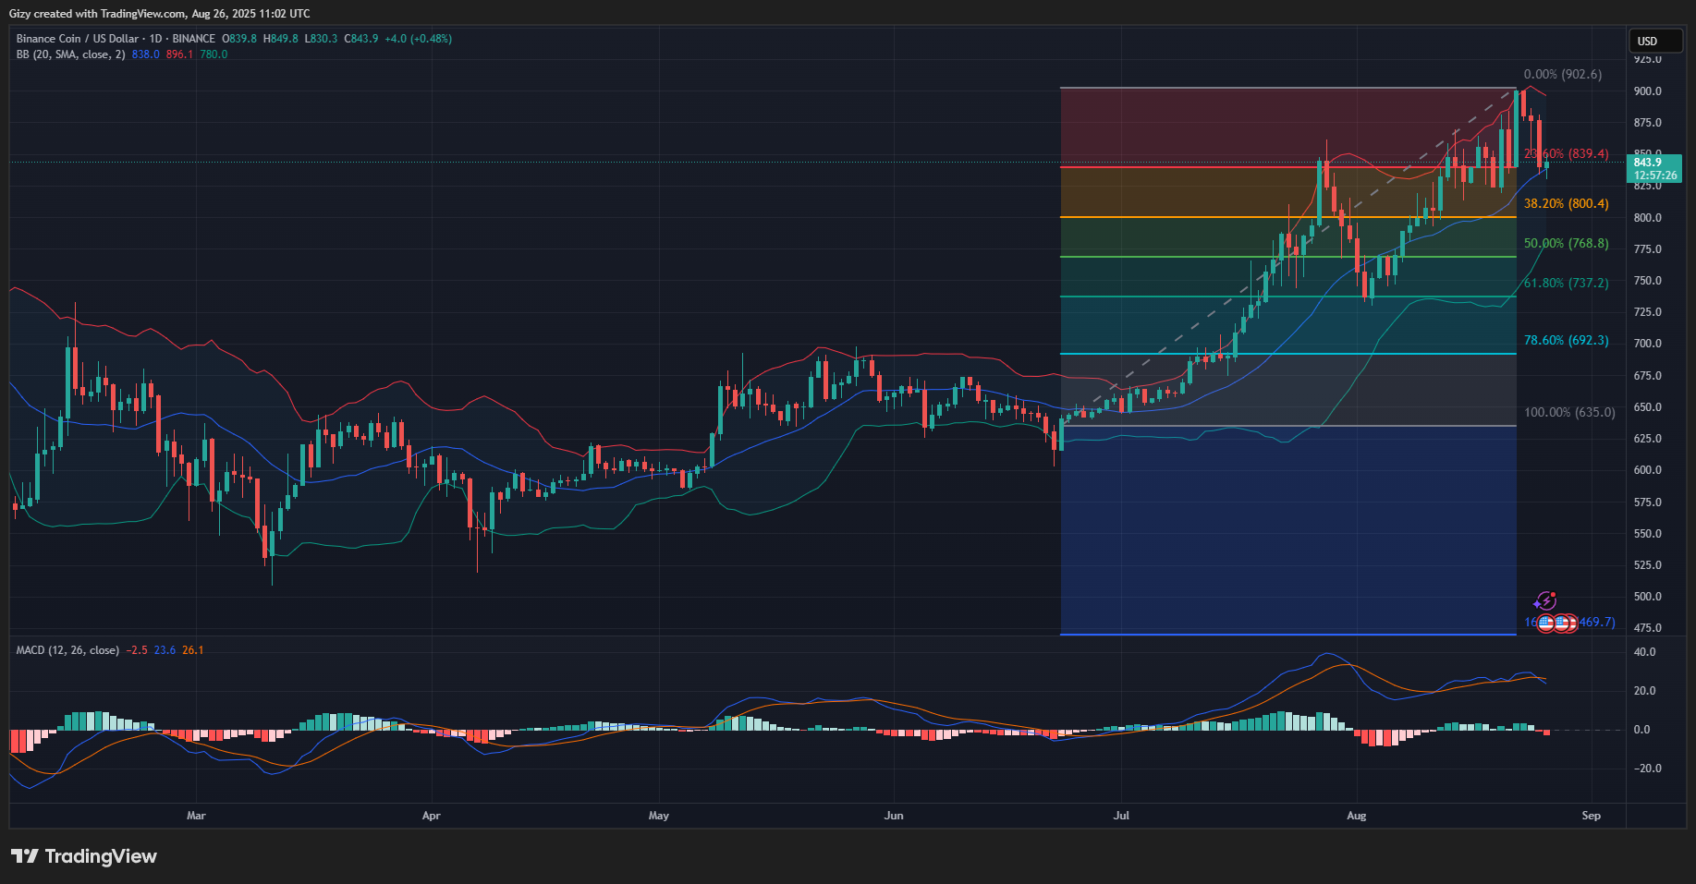Click the Jul label on time axis
This screenshot has width=1696, height=884.
pyautogui.click(x=1121, y=816)
